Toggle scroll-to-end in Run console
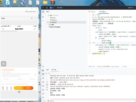The height and width of the screenshot is (102, 136). point(47,84)
